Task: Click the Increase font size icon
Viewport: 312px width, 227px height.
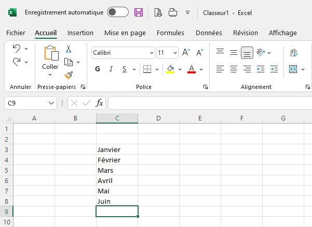Action: [x=186, y=53]
